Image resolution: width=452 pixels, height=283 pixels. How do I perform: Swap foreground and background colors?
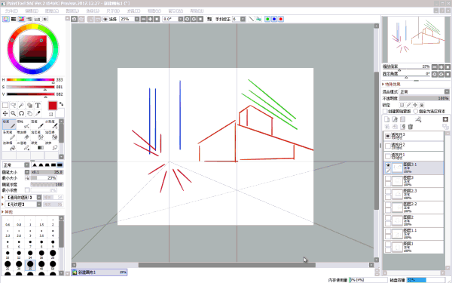(x=61, y=104)
